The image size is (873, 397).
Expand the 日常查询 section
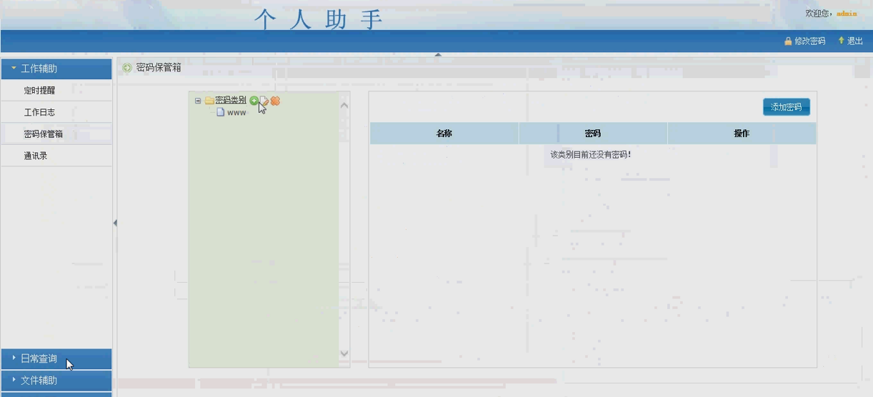coord(56,359)
